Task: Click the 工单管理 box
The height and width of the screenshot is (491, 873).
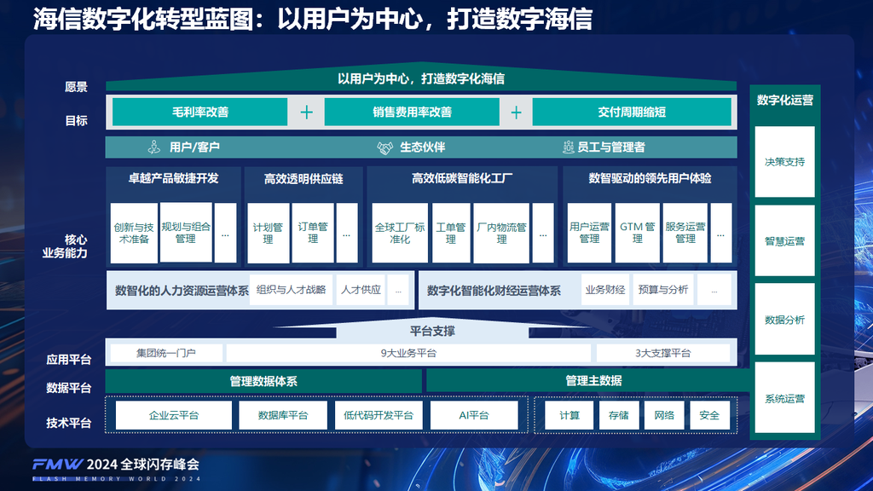Action: pyautogui.click(x=450, y=233)
